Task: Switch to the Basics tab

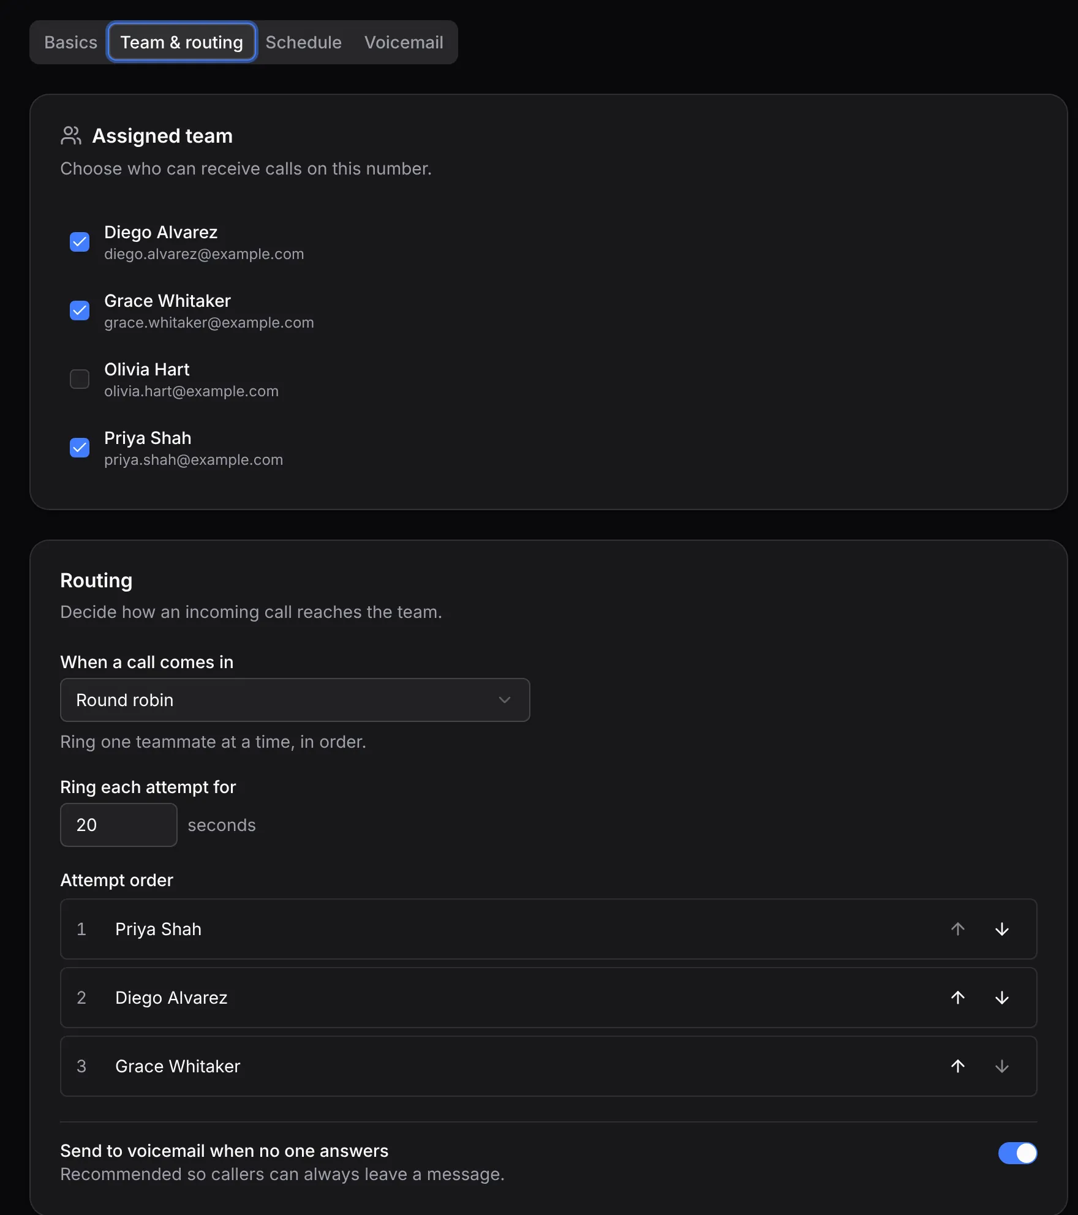Action: coord(70,42)
